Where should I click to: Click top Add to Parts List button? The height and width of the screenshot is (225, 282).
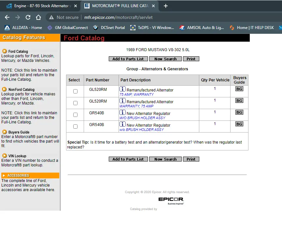pos(128,59)
